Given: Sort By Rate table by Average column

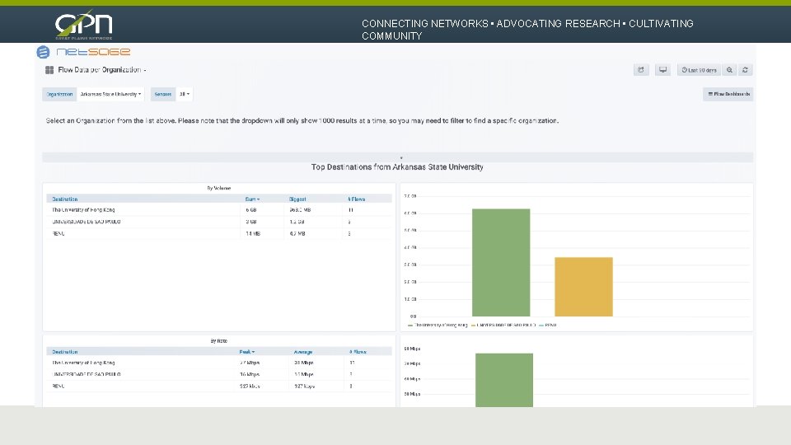Looking at the screenshot, I should tap(303, 352).
